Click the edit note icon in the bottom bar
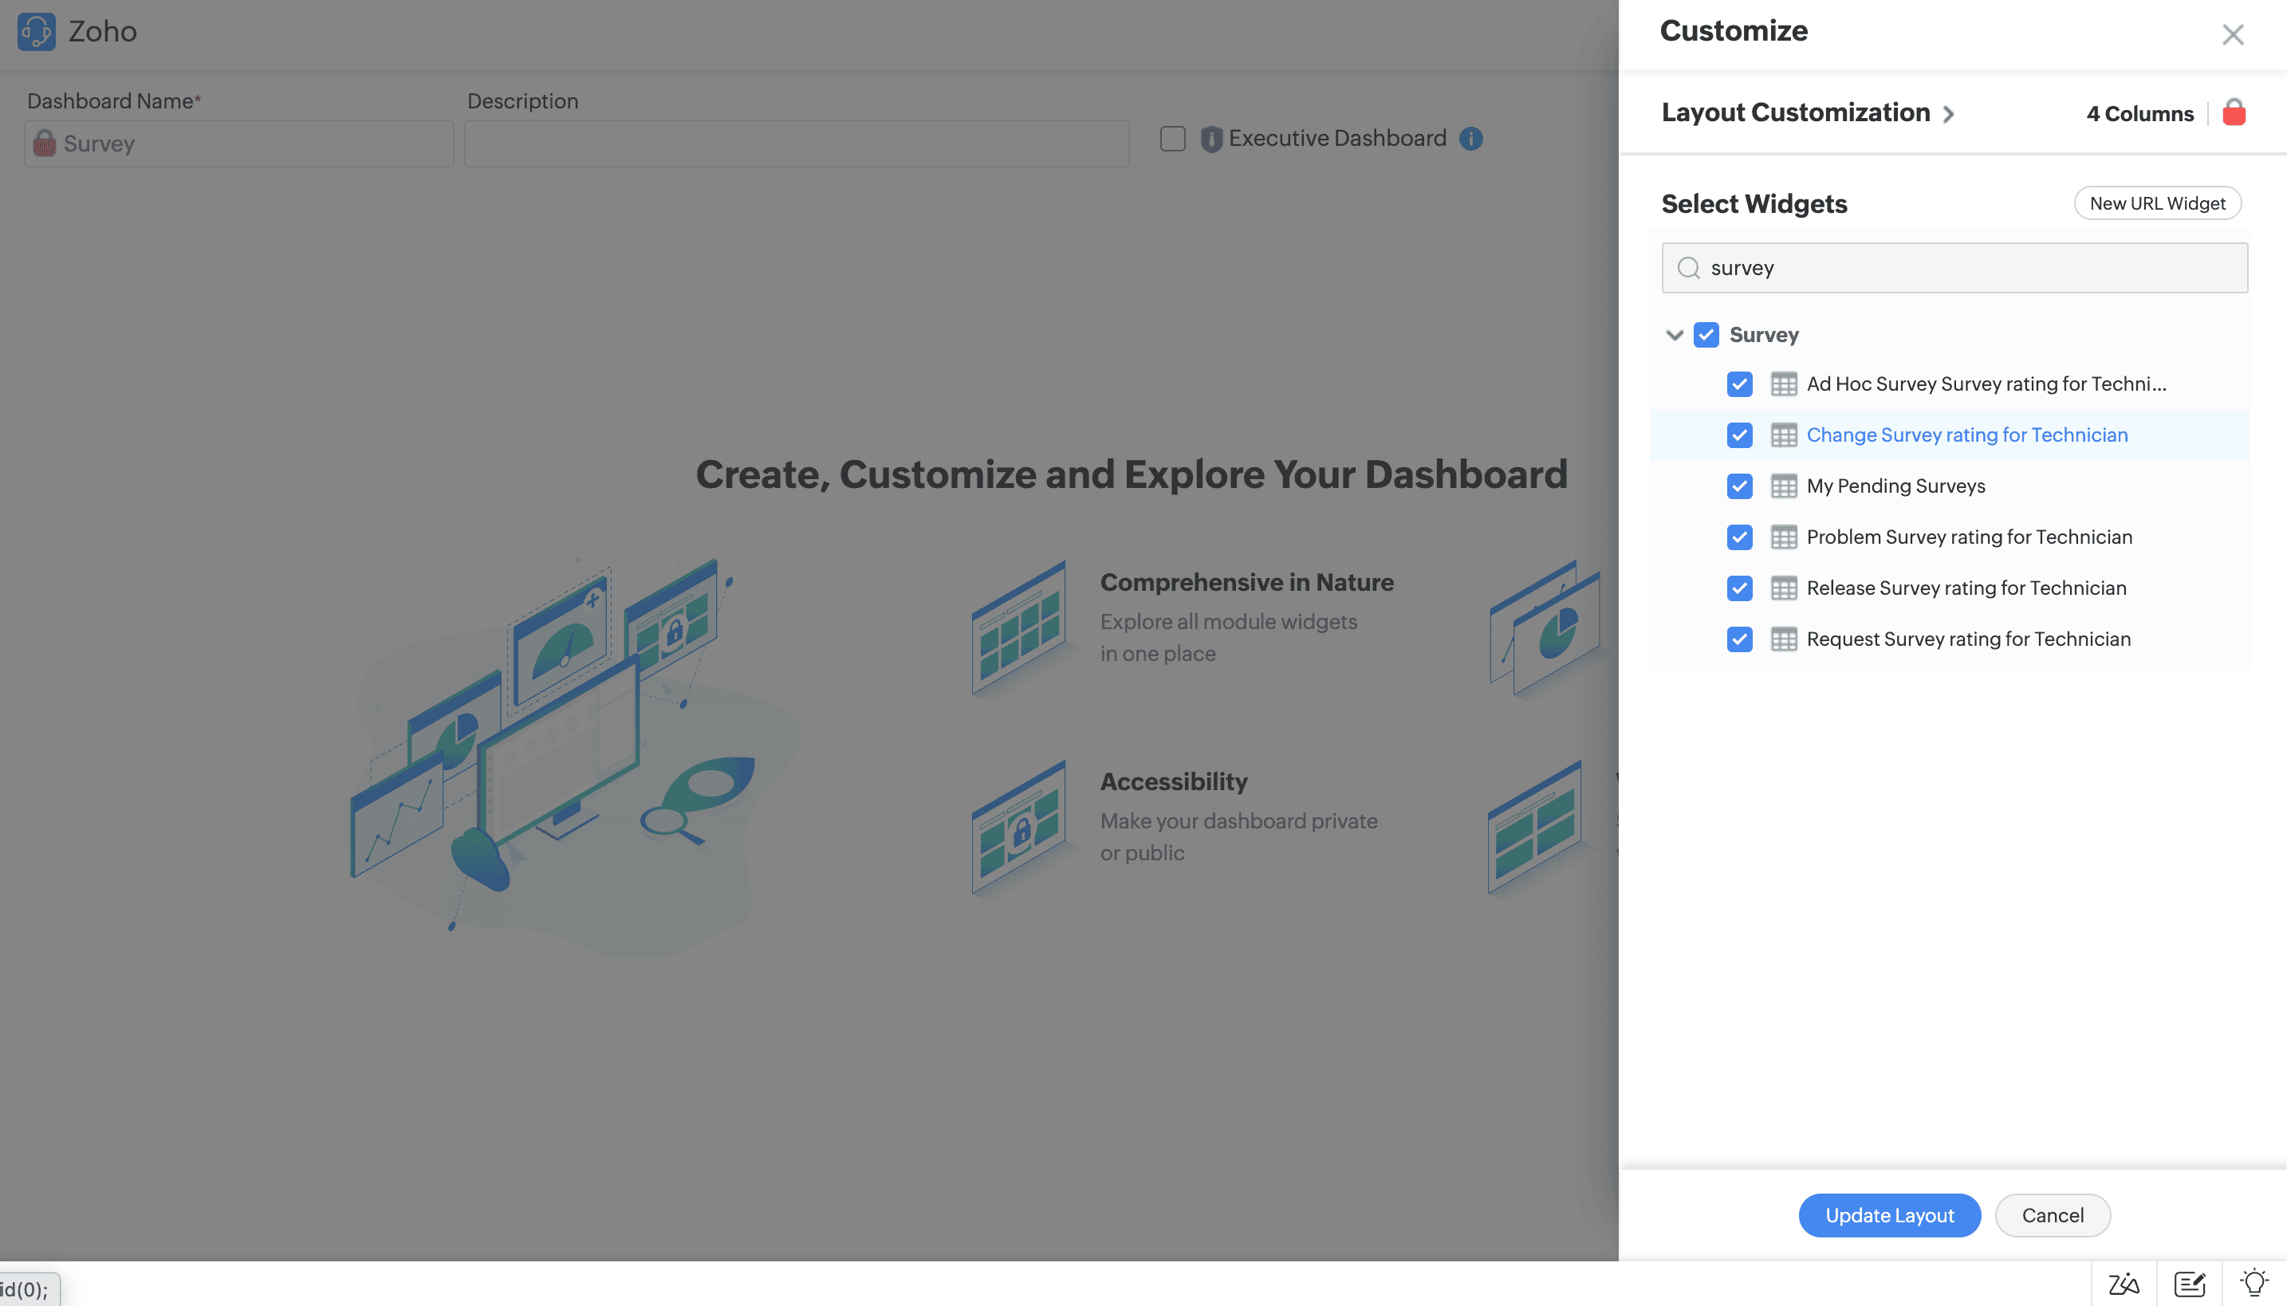The image size is (2287, 1306). click(x=2189, y=1284)
